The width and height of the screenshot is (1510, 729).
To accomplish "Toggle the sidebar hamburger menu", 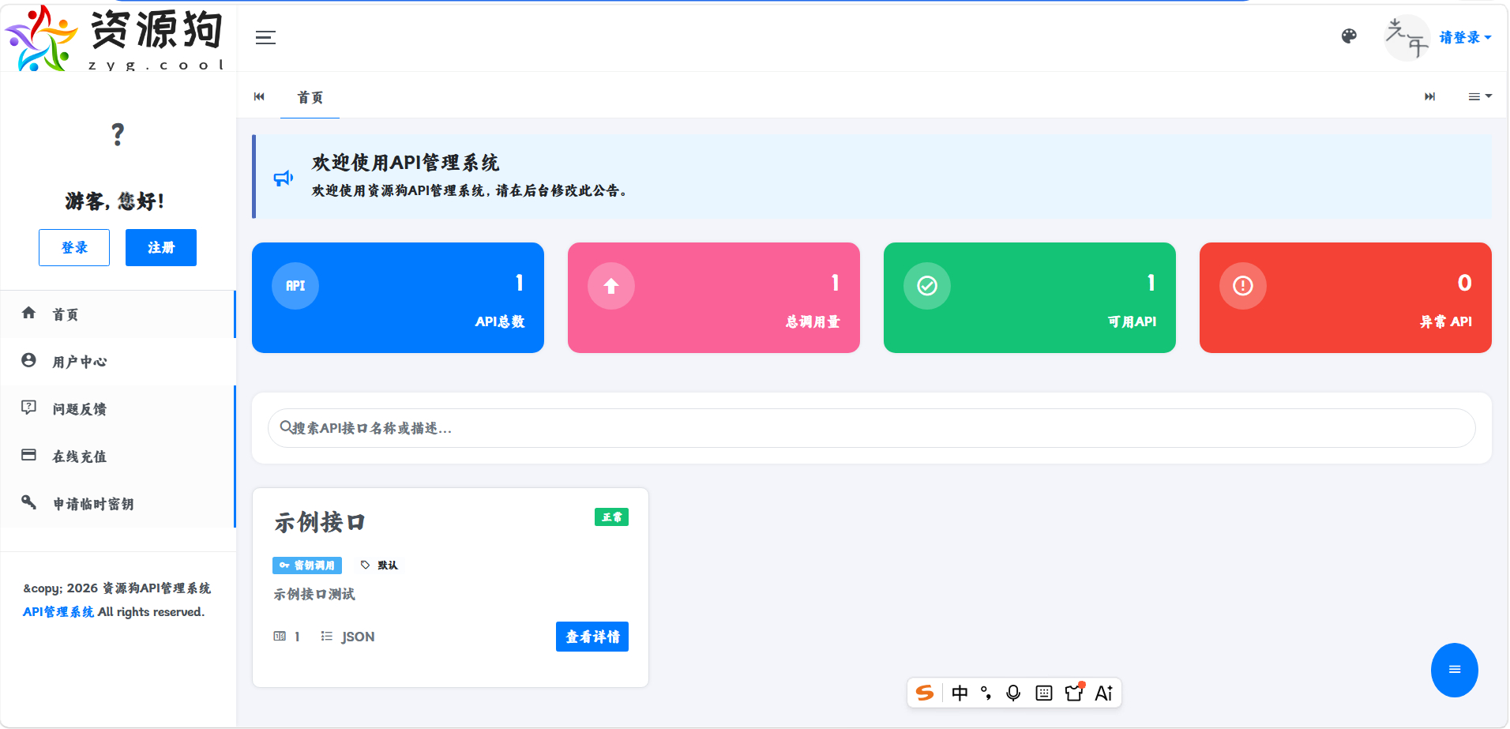I will point(265,37).
